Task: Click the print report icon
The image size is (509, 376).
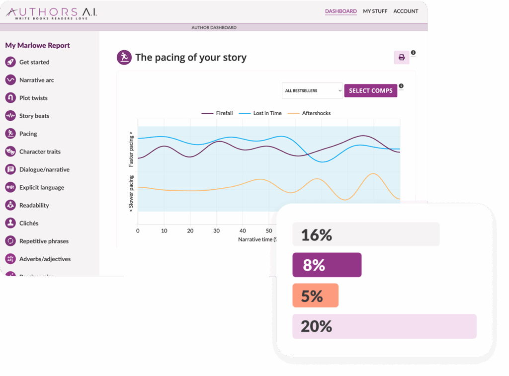Action: coord(402,58)
